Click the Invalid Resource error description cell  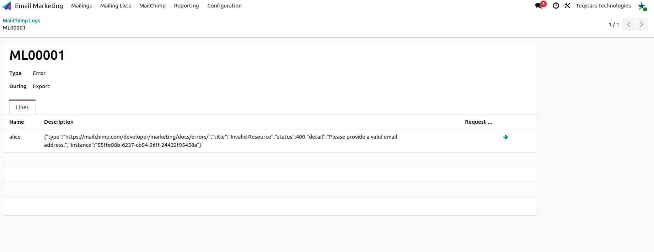[x=221, y=141]
